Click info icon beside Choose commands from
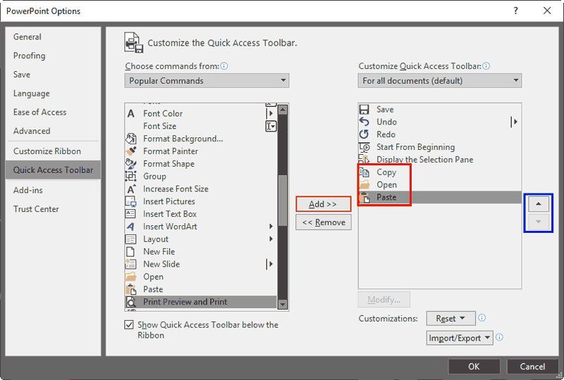 point(224,66)
